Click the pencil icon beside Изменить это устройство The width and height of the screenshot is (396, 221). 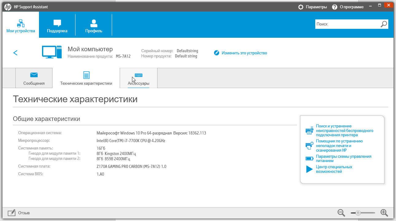[x=216, y=53]
